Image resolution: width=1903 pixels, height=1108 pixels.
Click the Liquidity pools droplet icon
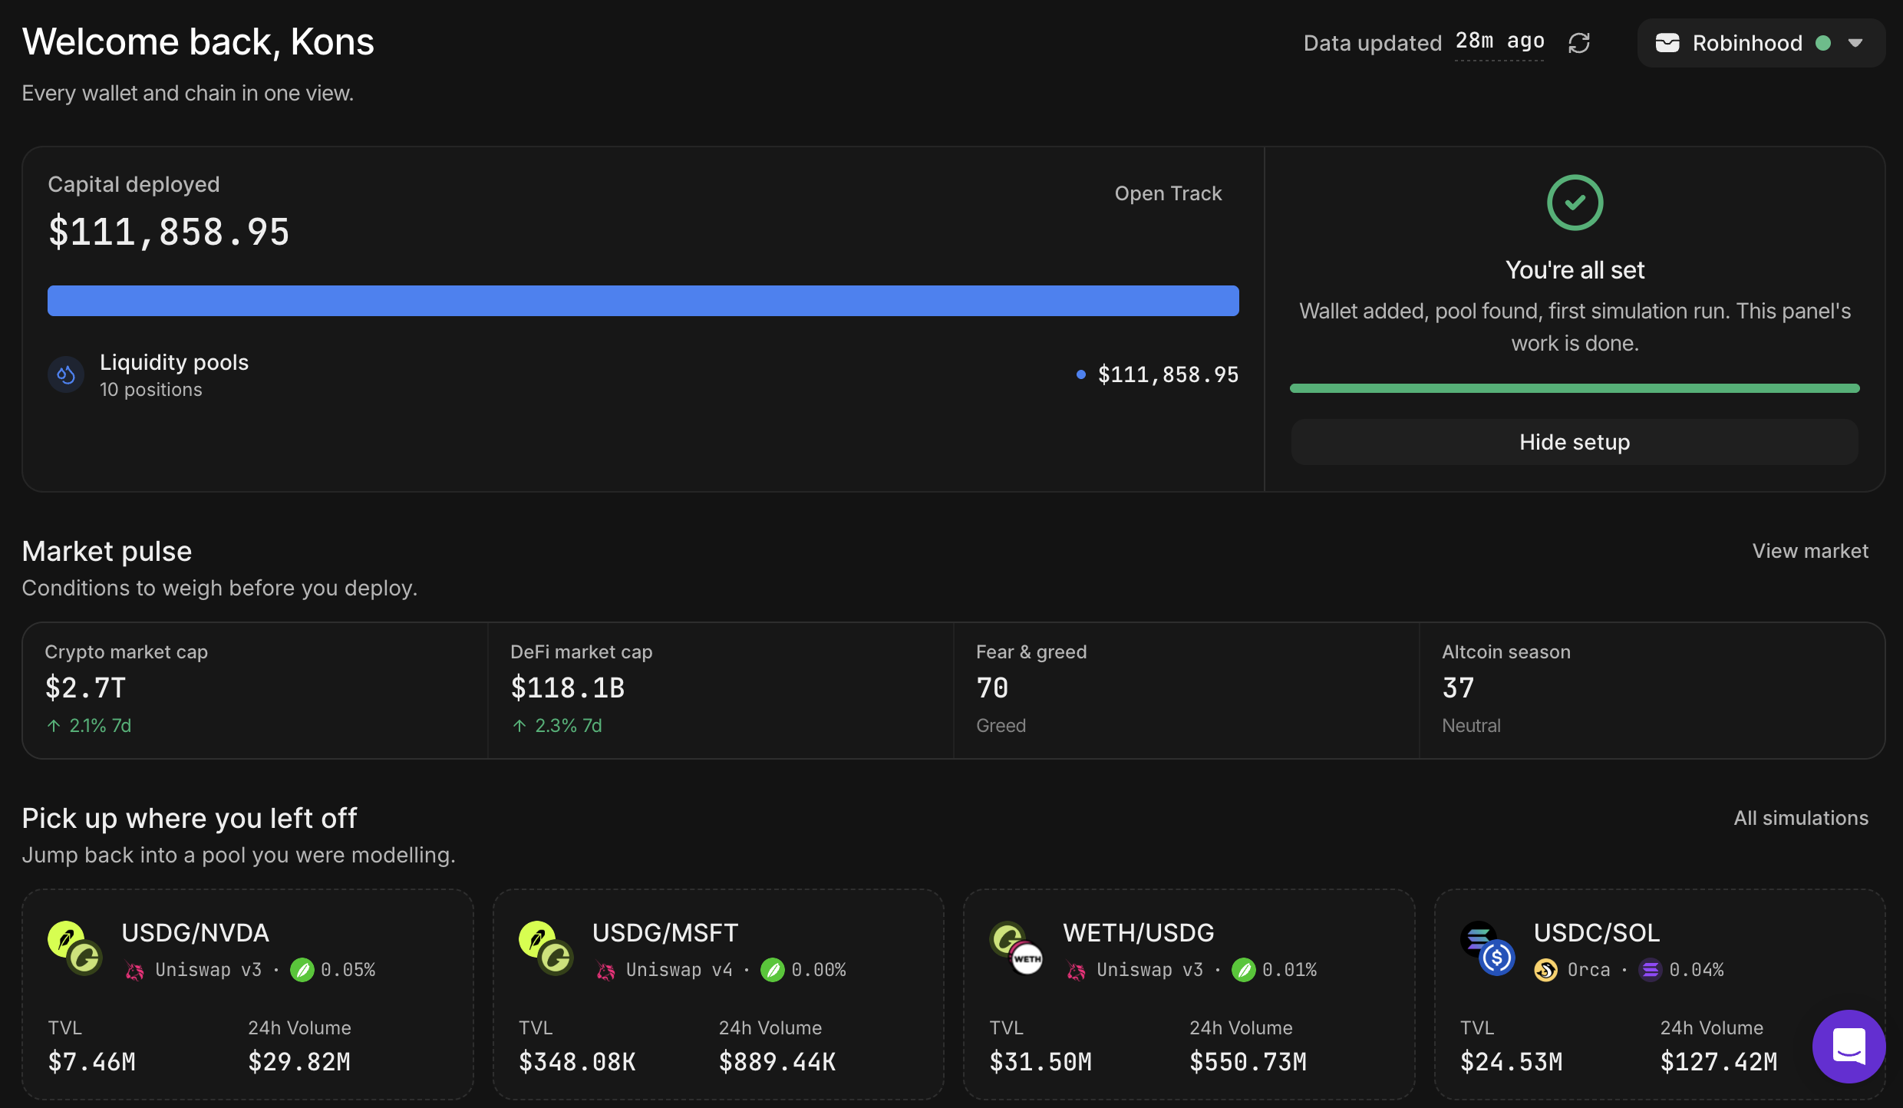click(x=66, y=374)
